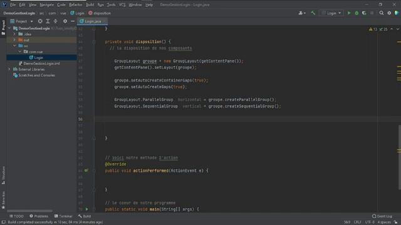This screenshot has width=401, height=225.
Task: Expand the .idea folder
Action: [14, 34]
